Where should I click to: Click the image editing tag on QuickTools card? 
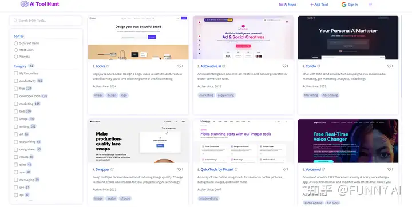209,198
